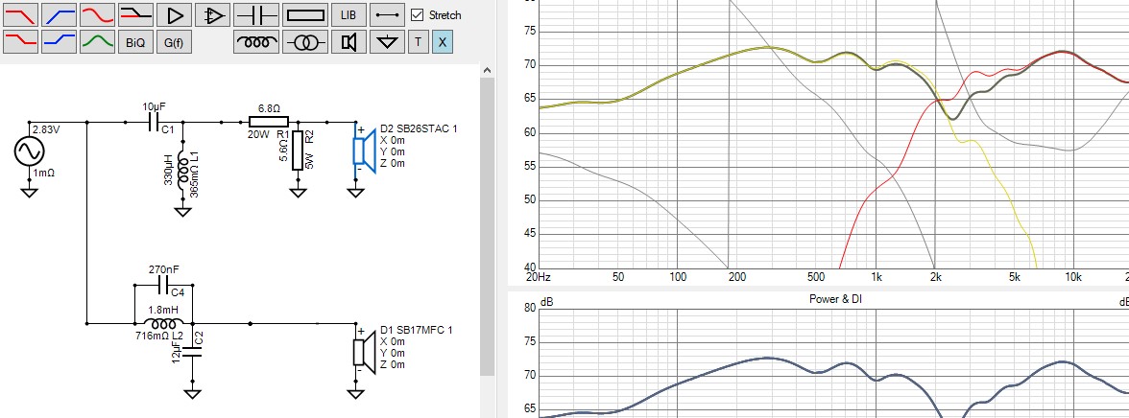Select the blue D2 SB26STAC driver symbol
The width and height of the screenshot is (1129, 418).
coord(364,151)
